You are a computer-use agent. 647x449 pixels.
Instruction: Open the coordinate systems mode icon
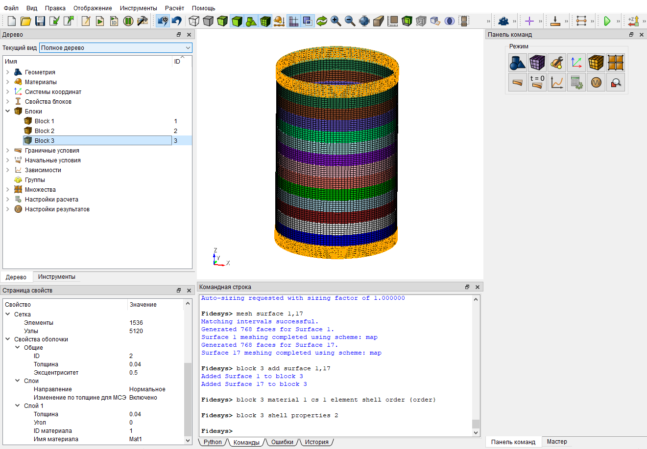coord(576,63)
